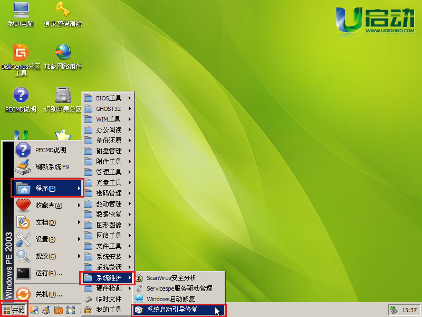Expand 设置(S) settings submenu

[x=47, y=239]
